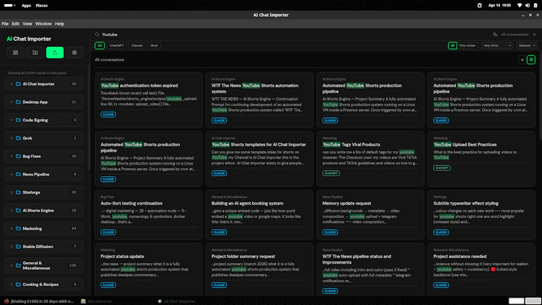Open the Any time date dropdown

click(x=497, y=45)
